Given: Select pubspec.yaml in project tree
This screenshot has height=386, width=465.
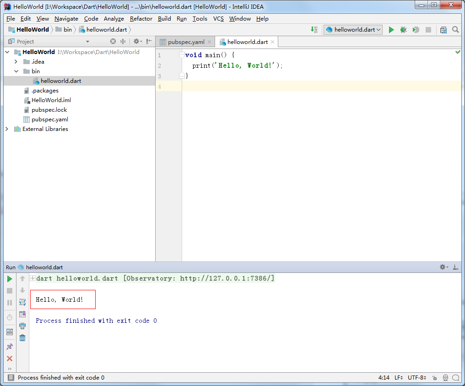Looking at the screenshot, I should pyautogui.click(x=50, y=120).
